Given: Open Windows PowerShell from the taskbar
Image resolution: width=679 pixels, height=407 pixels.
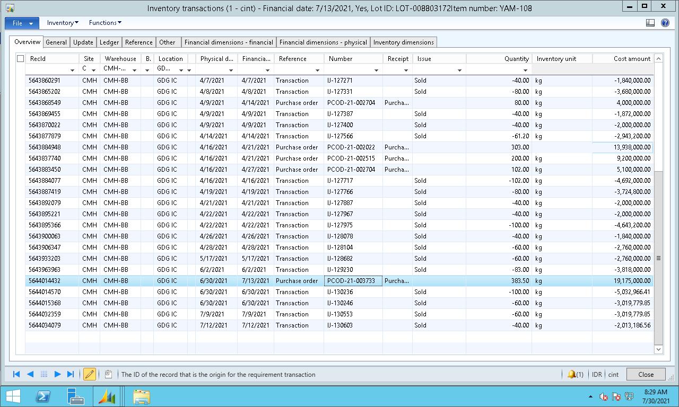Looking at the screenshot, I should [x=43, y=396].
